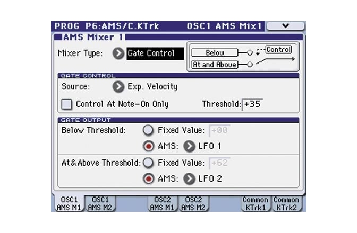This screenshot has width=357, height=233.
Task: Open the LFO 1 AMS source popup
Action: pos(189,146)
